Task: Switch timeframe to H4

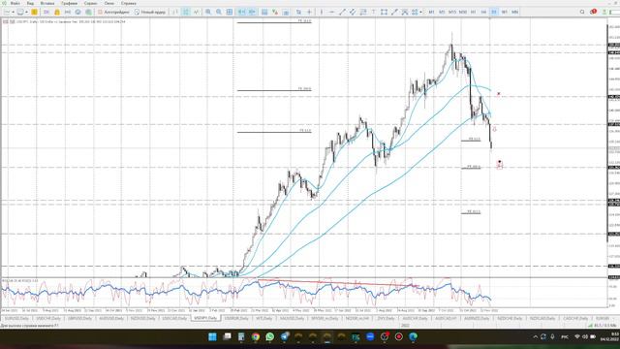Action: pos(483,12)
